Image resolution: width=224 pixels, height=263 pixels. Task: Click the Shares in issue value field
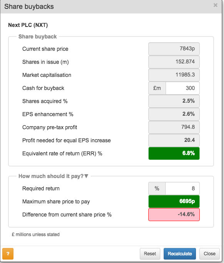174,62
